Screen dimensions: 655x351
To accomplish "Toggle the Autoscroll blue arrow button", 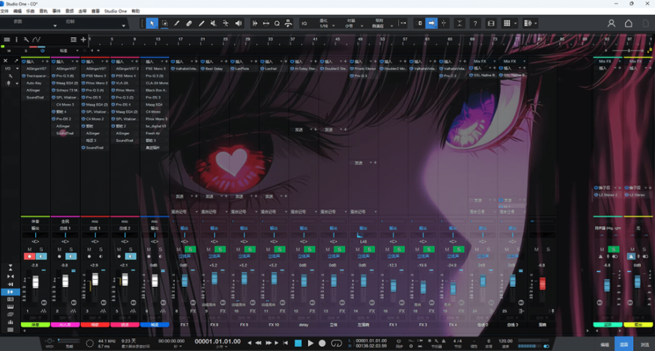I will coord(431,23).
